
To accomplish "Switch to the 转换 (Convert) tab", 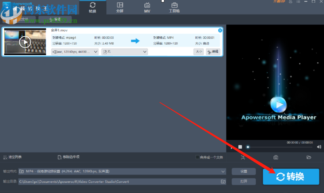I will (x=92, y=7).
